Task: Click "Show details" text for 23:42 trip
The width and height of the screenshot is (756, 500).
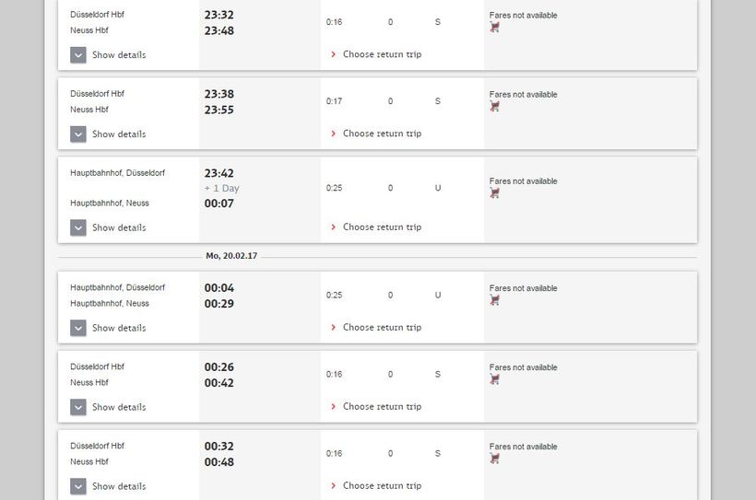Action: coord(119,227)
